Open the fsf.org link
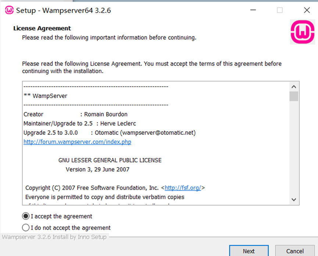Viewport: 318px width, 256px height. (x=183, y=188)
